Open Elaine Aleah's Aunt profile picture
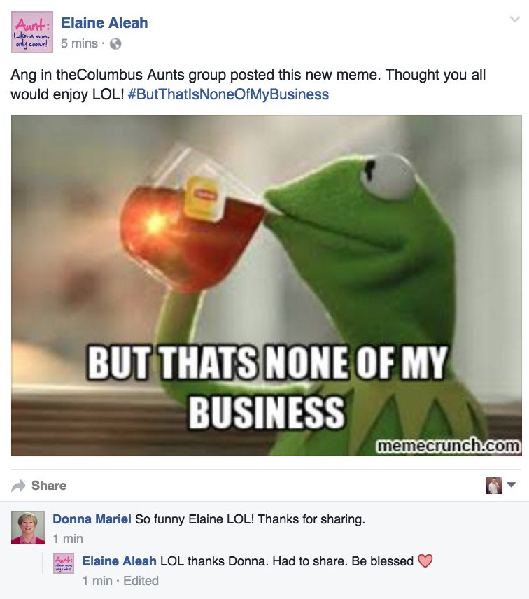 coord(32,32)
